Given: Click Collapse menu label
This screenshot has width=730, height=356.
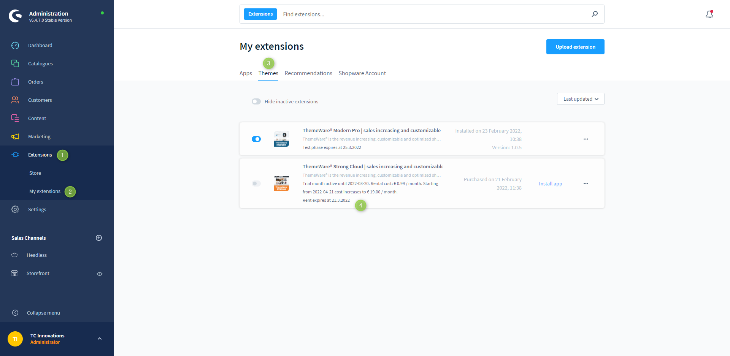Looking at the screenshot, I should (43, 313).
